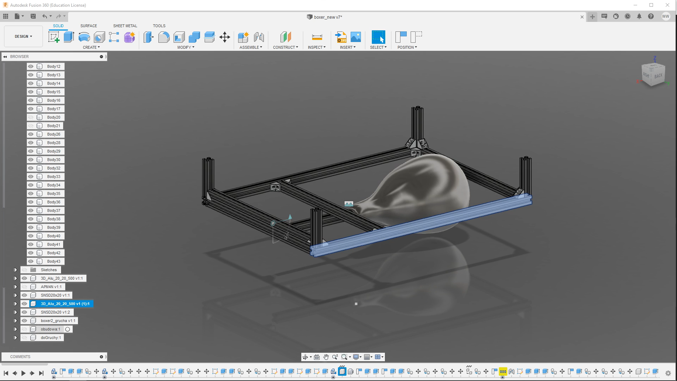Viewport: 677px width, 381px height.
Task: Click the ViewCube BACK face
Action: [658, 76]
